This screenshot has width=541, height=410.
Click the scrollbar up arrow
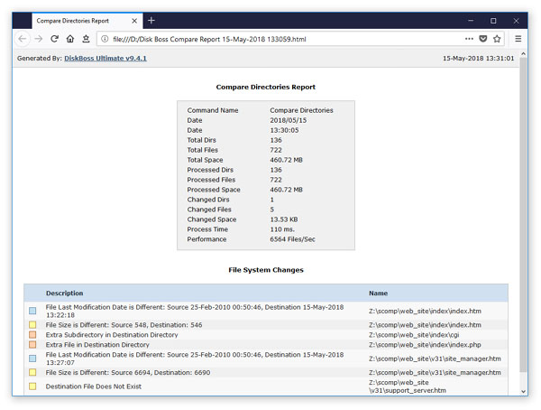523,53
